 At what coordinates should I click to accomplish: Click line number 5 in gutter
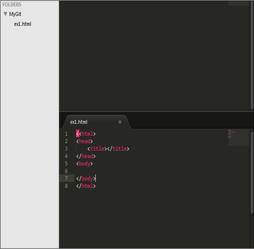tap(66, 164)
